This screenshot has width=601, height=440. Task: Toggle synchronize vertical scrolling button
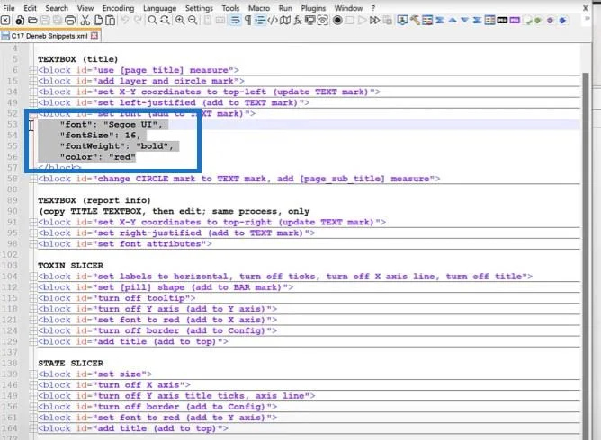[207, 21]
